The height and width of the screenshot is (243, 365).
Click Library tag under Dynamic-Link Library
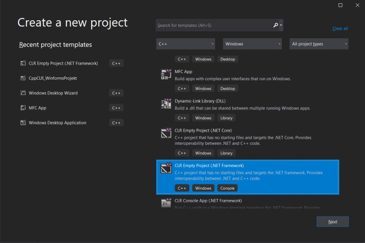(226, 118)
